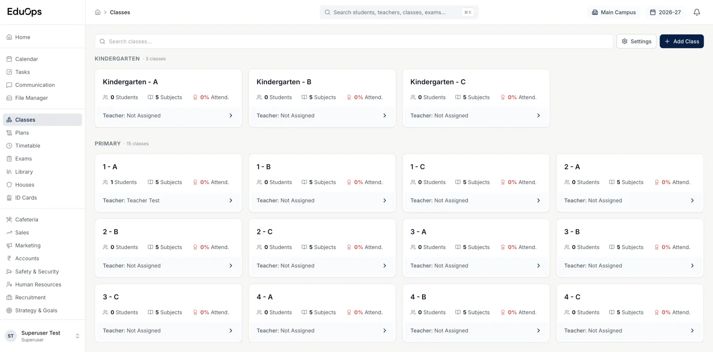713x352 pixels.
Task: Open the 2026-27 academic year selector
Action: (665, 12)
